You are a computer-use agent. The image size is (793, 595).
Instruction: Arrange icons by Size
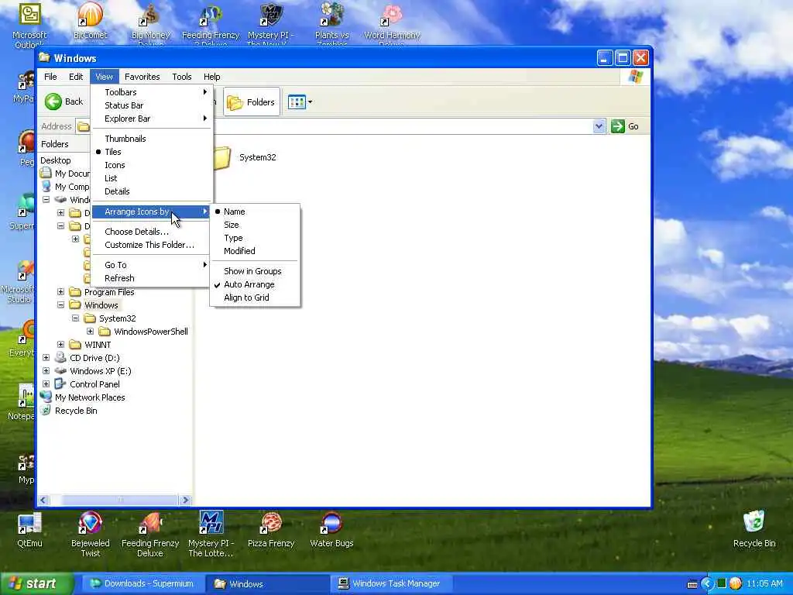255,225
